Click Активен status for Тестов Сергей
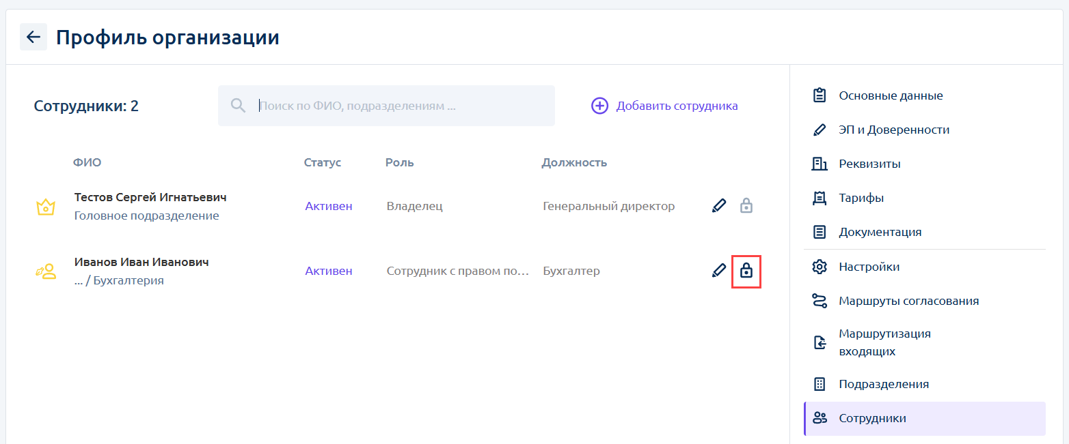Screen dimensions: 1069x444 click(x=329, y=206)
